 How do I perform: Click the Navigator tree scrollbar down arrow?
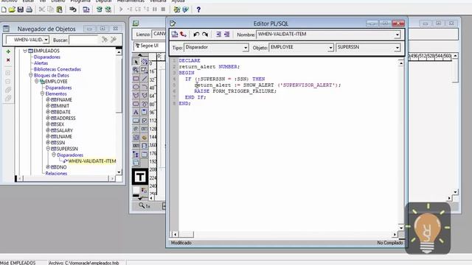(119, 172)
